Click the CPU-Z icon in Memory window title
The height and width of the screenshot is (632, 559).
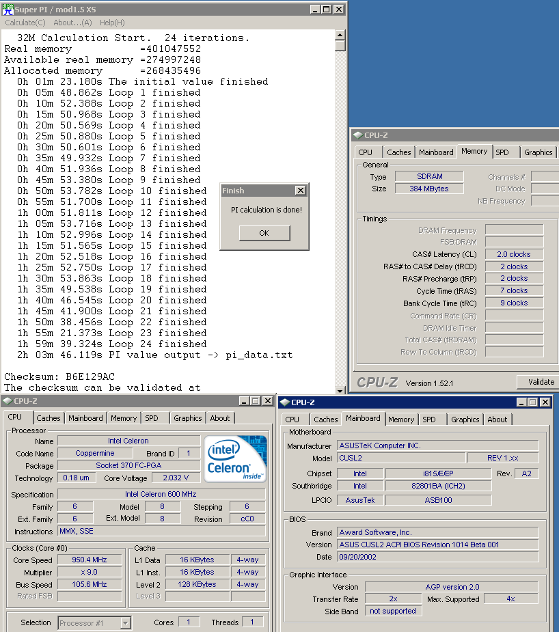[x=358, y=135]
